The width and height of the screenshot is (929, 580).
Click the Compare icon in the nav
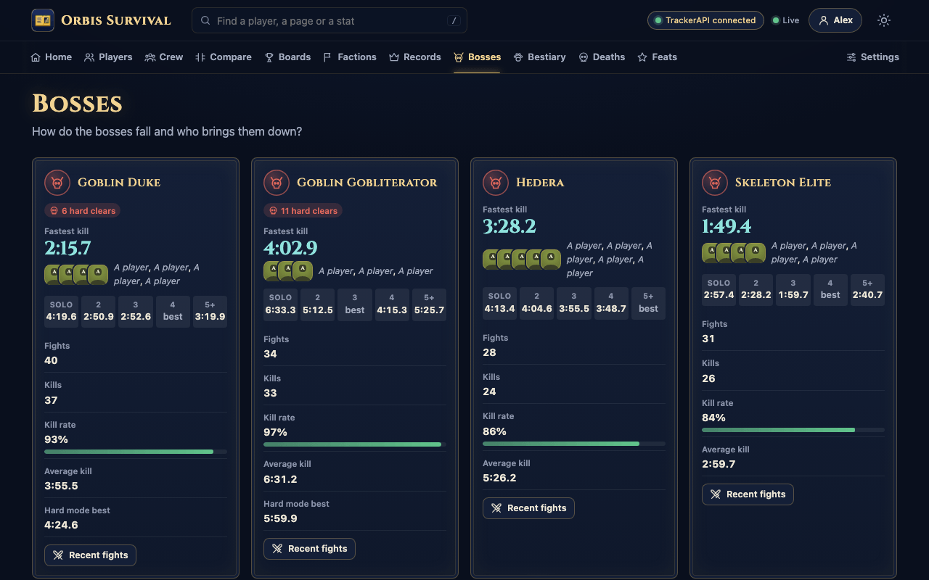(x=200, y=57)
